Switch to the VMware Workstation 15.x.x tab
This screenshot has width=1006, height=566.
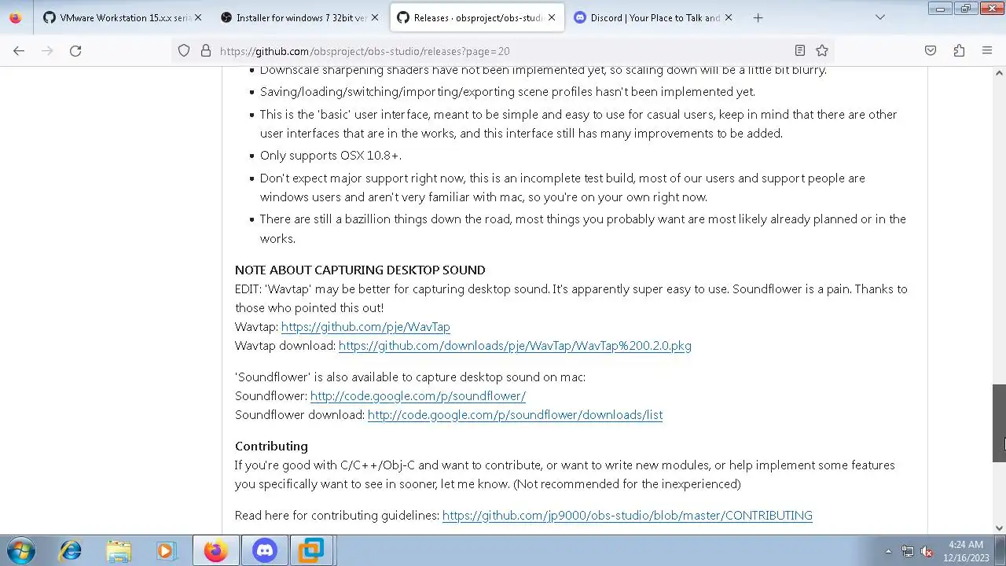pos(122,17)
